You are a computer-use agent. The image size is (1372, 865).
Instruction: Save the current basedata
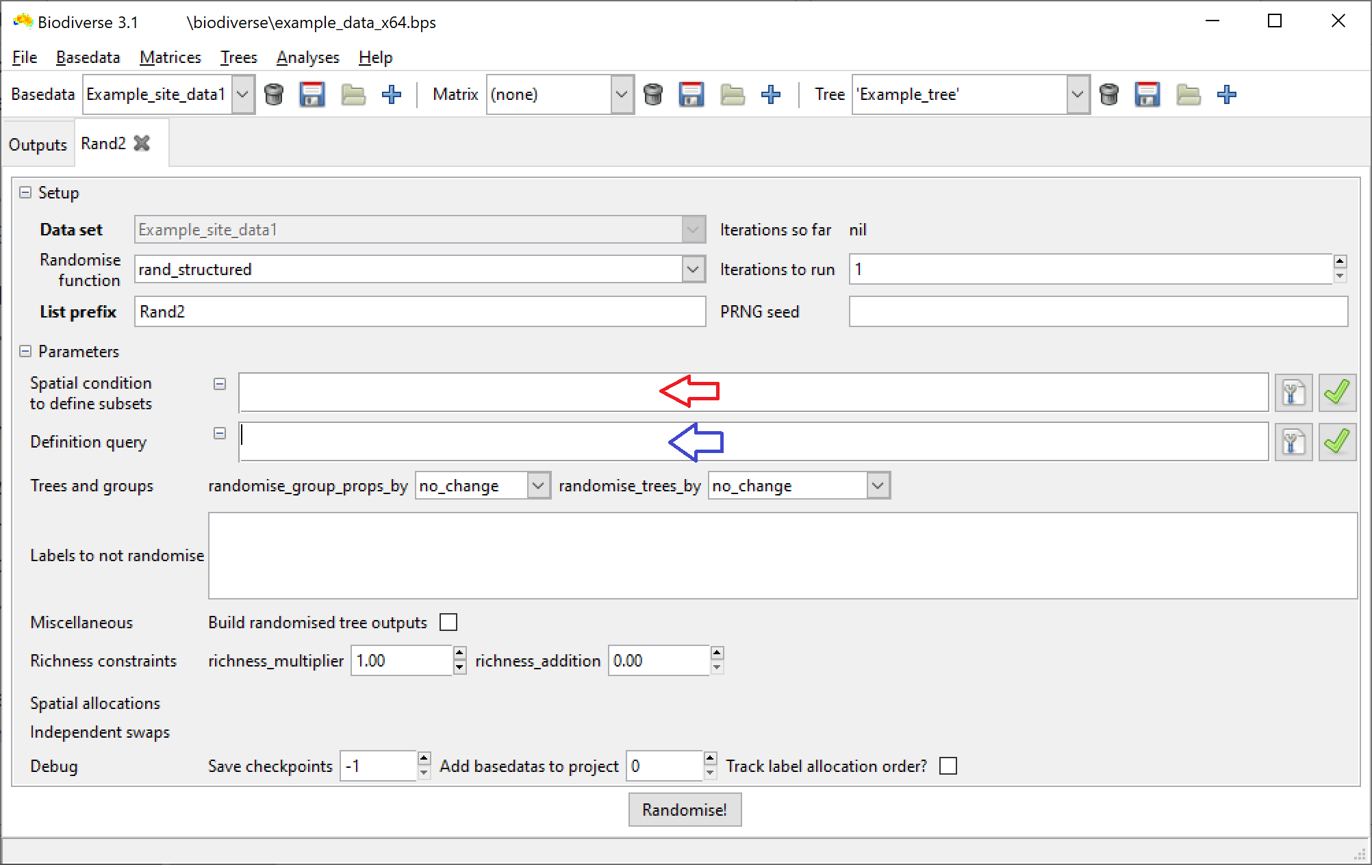[312, 94]
